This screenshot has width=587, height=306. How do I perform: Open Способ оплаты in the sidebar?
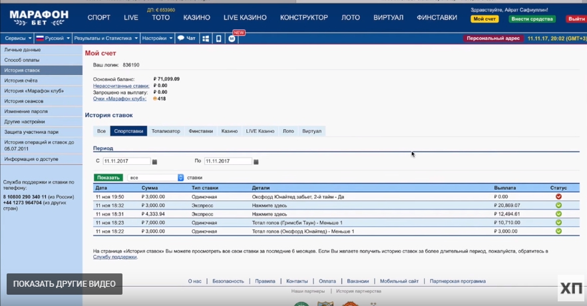41,60
